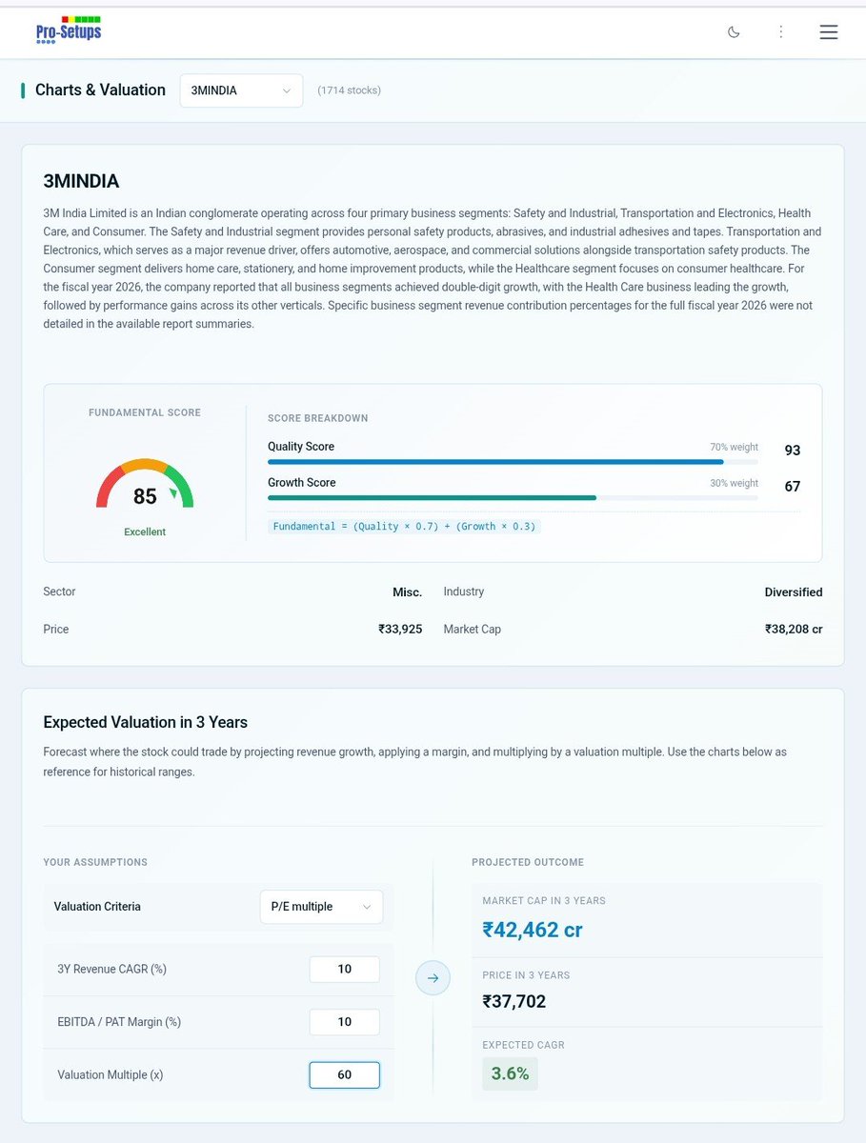This screenshot has width=866, height=1143.
Task: Click the EBITDA / PAT Margin input field
Action: coord(345,1022)
